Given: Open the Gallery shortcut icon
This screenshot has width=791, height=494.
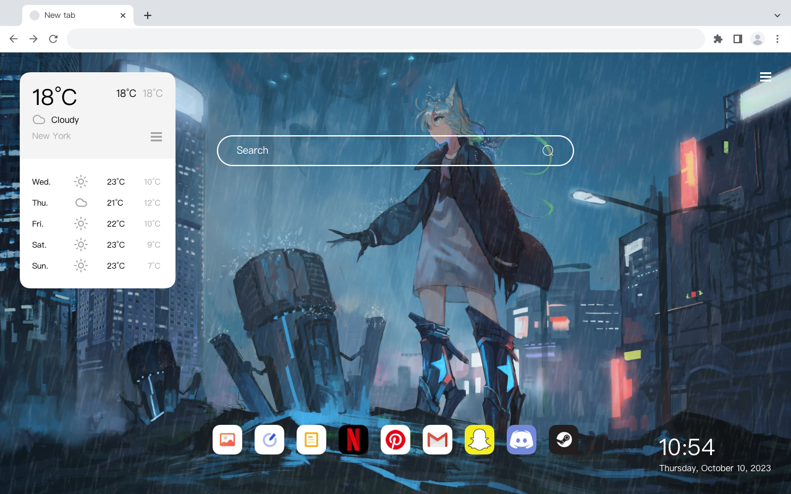Looking at the screenshot, I should coord(227,440).
